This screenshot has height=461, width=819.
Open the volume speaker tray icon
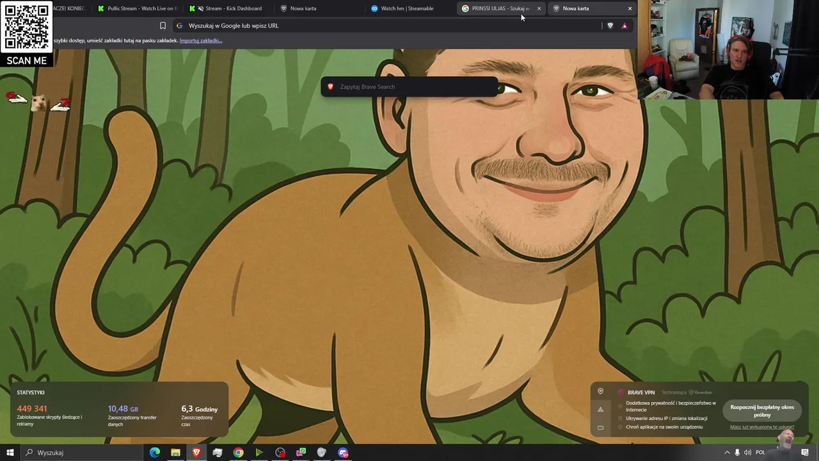click(x=747, y=453)
